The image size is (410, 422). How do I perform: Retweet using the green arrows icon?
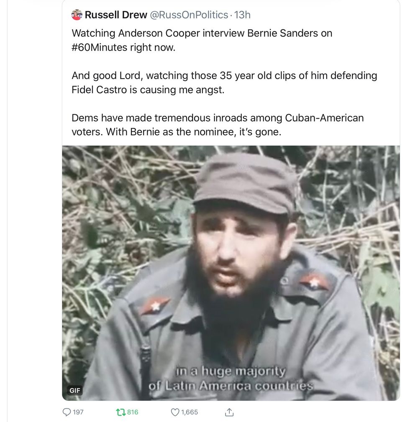pyautogui.click(x=120, y=412)
